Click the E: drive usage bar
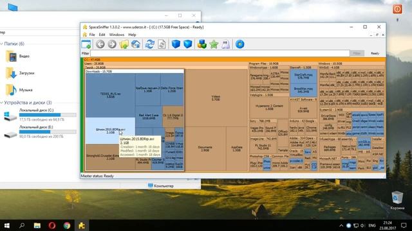The height and width of the screenshot is (231, 412). [48, 132]
